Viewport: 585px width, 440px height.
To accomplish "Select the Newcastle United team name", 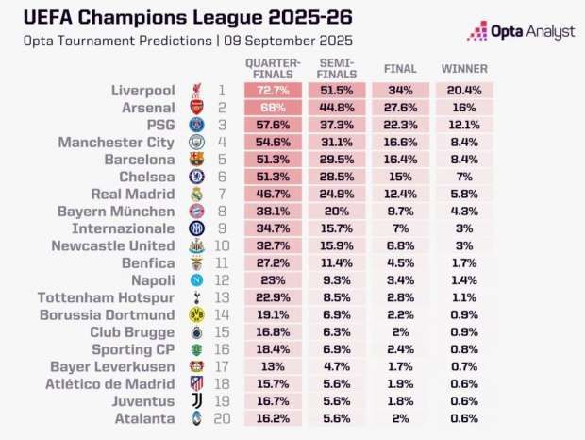I will (x=113, y=245).
